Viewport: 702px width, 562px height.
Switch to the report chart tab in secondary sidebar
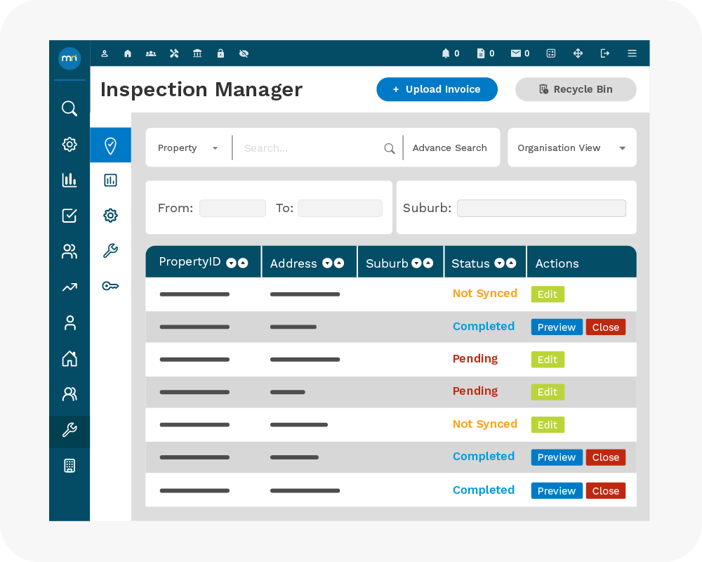(110, 181)
